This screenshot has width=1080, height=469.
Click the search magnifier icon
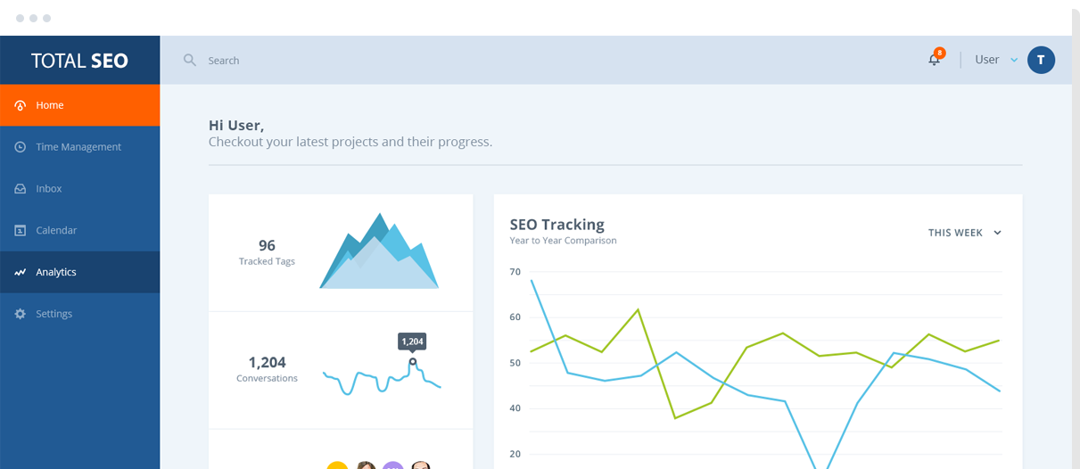pos(189,60)
